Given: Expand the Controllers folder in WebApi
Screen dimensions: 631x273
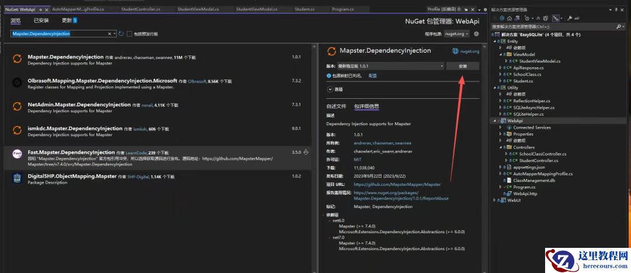Looking at the screenshot, I should point(501,147).
